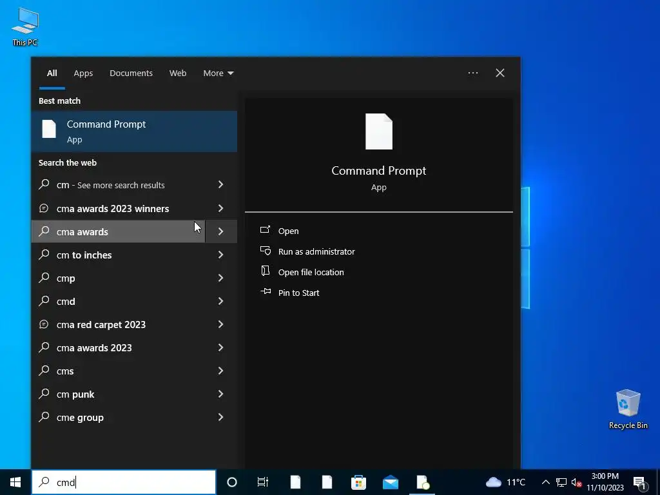Click the taskbar search box containing 'cmd'
Image resolution: width=660 pixels, height=495 pixels.
click(124, 482)
